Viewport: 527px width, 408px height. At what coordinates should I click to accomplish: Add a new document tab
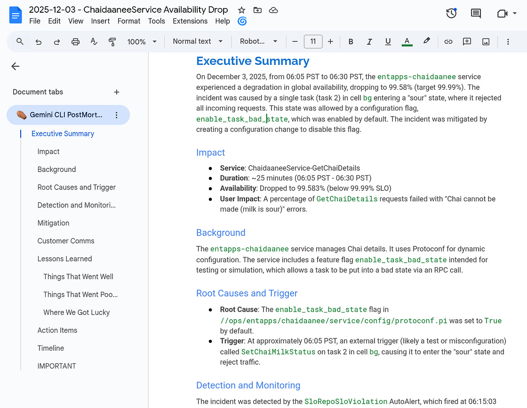click(x=117, y=92)
